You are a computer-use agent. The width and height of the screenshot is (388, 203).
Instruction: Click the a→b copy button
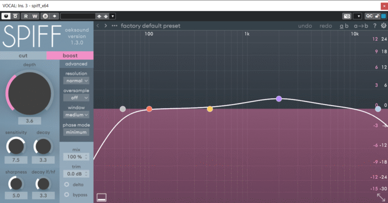(362, 26)
